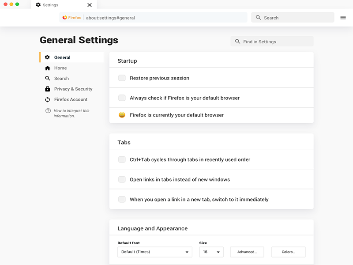Toggle switch to new tab immediately checkbox
353x265 pixels.
point(122,199)
